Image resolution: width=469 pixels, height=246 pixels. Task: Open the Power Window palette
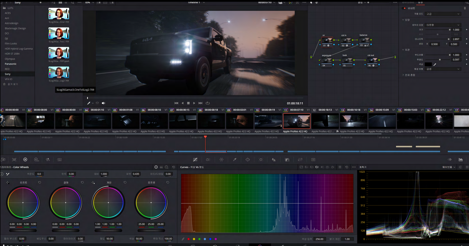248,160
